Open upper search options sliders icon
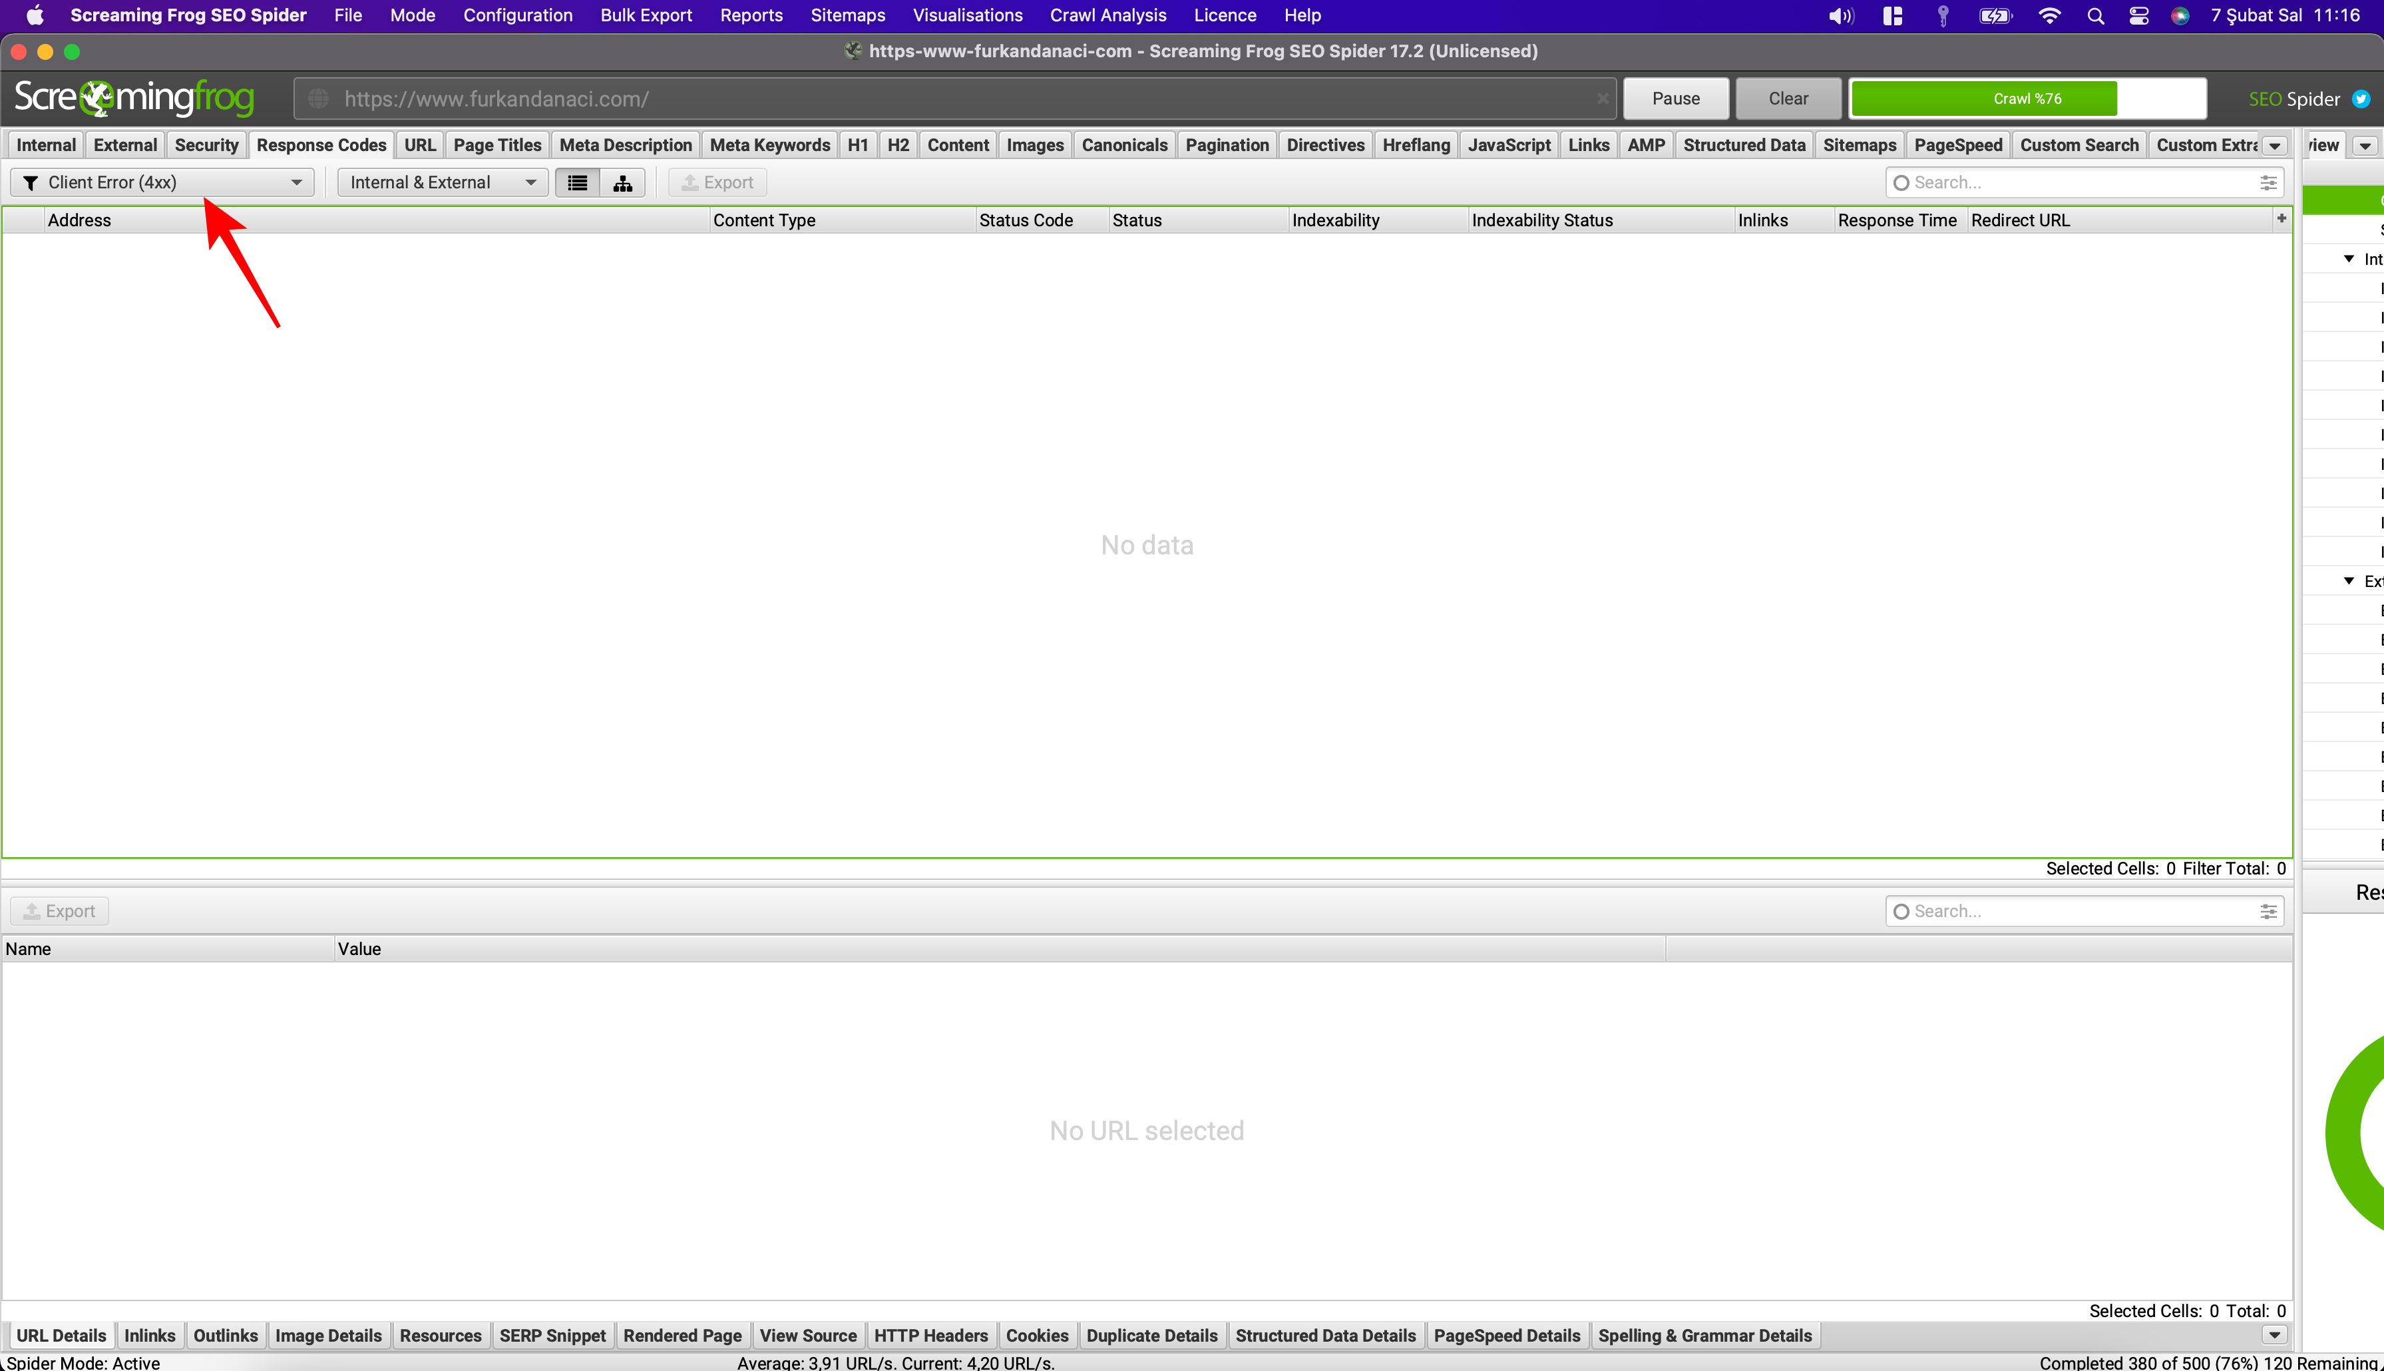The image size is (2384, 1371). (x=2268, y=182)
